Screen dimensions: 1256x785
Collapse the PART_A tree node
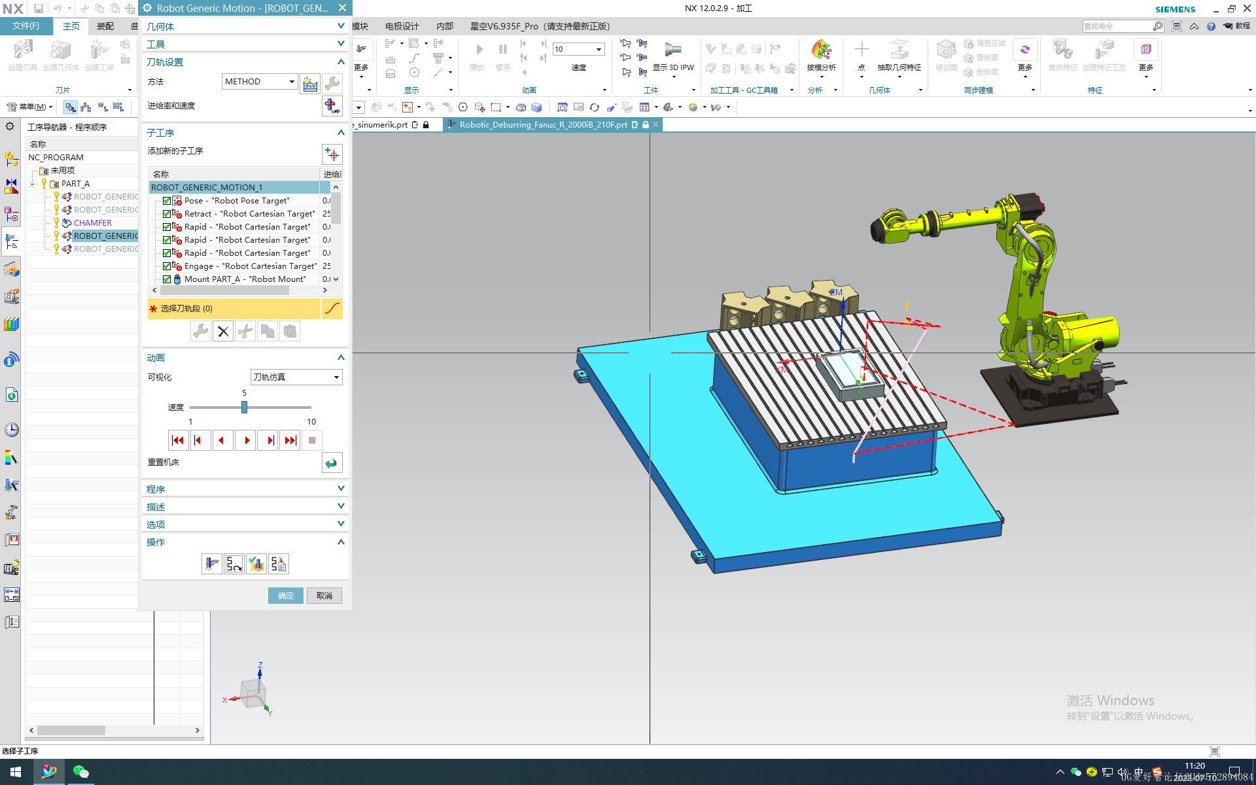[x=32, y=184]
